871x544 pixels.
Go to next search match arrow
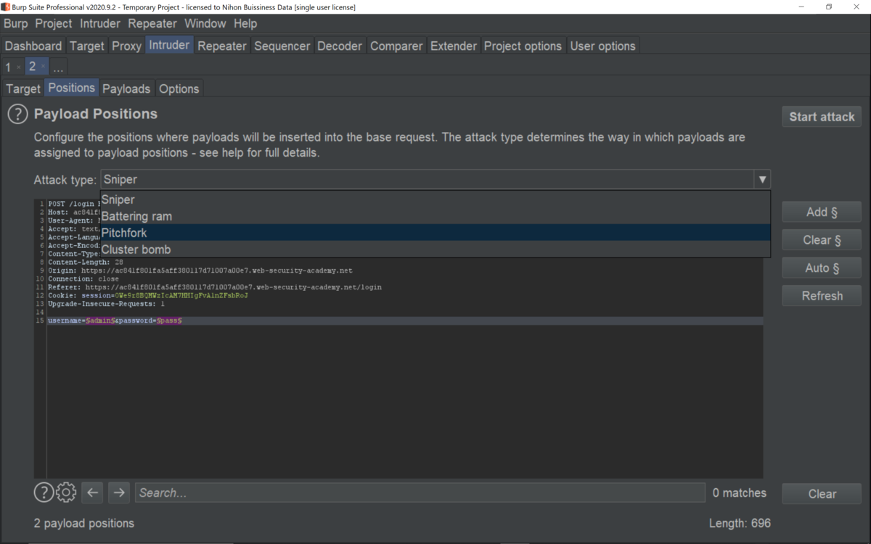click(118, 493)
